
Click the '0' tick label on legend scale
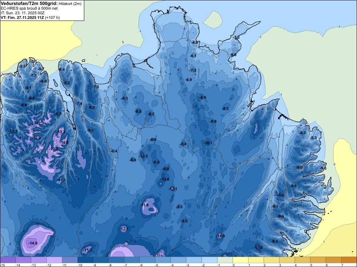[x=233, y=265]
